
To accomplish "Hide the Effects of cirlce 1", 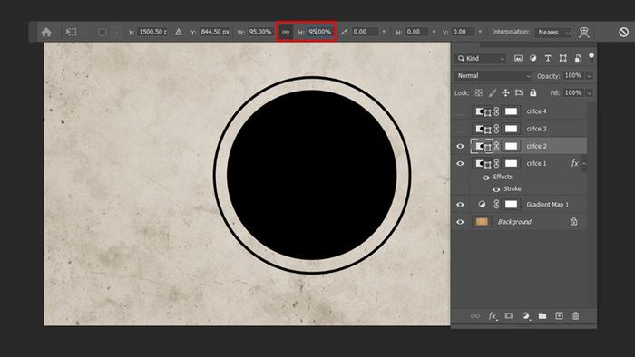I will pos(486,177).
